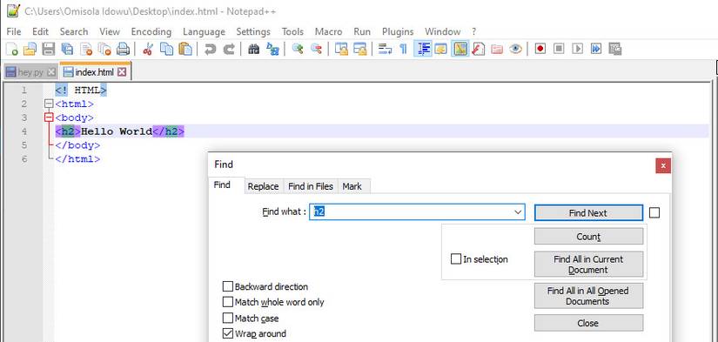Click Find All in All Opened Documents
Viewport: 718px width, 342px height.
pyautogui.click(x=588, y=296)
